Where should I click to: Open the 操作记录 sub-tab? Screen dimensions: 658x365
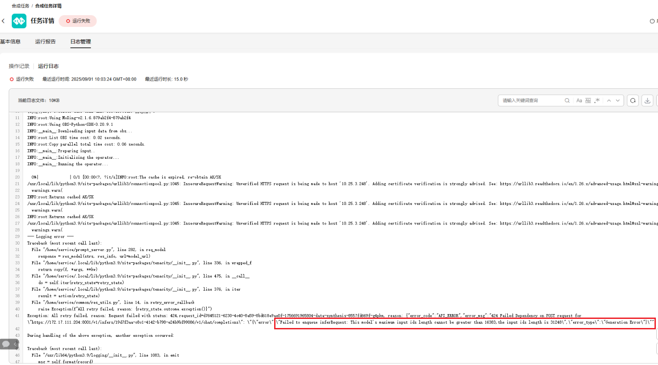pyautogui.click(x=19, y=66)
